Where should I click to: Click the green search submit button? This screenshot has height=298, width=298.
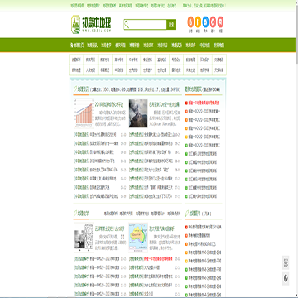point(171,25)
